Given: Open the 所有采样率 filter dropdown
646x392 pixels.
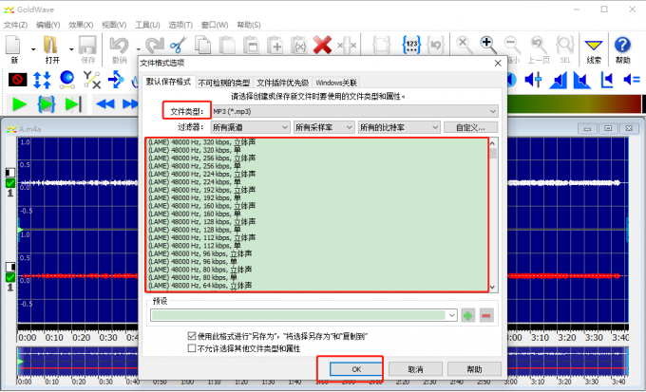Looking at the screenshot, I should [x=324, y=127].
